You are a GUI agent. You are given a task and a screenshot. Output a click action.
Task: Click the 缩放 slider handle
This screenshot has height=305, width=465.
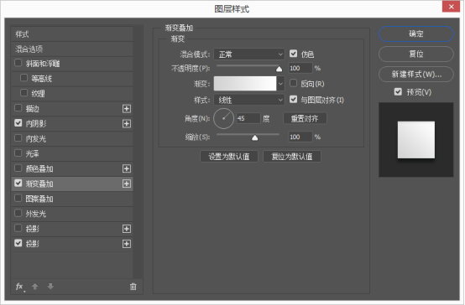tap(254, 137)
